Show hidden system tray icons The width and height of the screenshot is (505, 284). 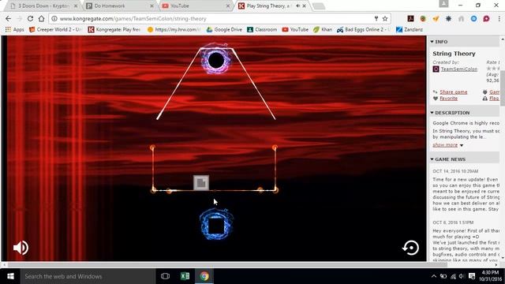point(434,276)
